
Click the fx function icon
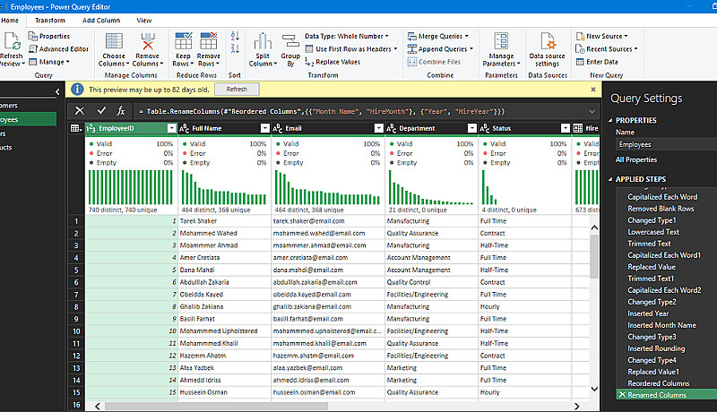[121, 110]
